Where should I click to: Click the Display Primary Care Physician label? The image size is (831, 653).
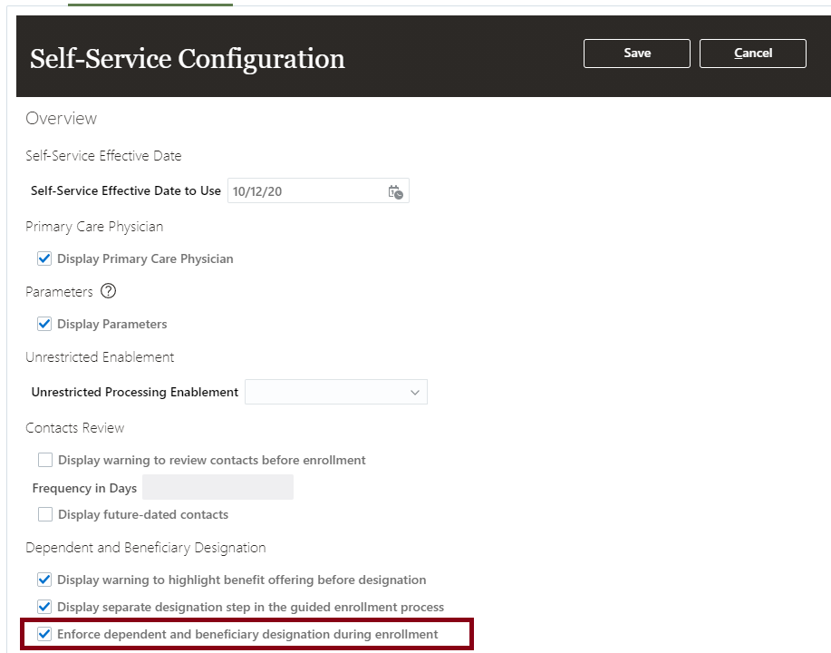(x=145, y=258)
